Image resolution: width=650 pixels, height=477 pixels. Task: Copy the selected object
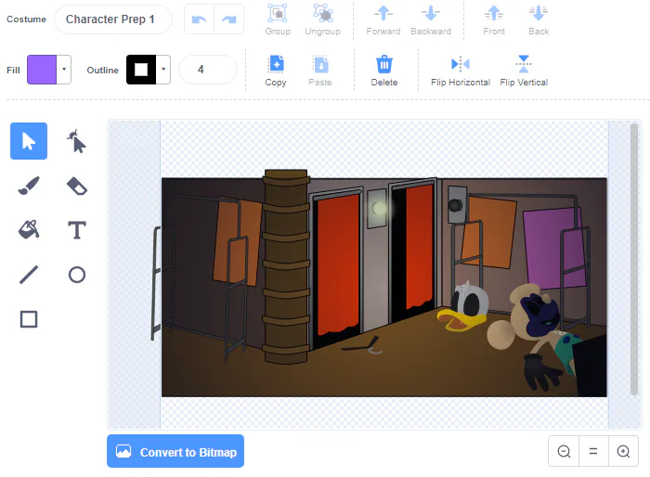pos(276,71)
